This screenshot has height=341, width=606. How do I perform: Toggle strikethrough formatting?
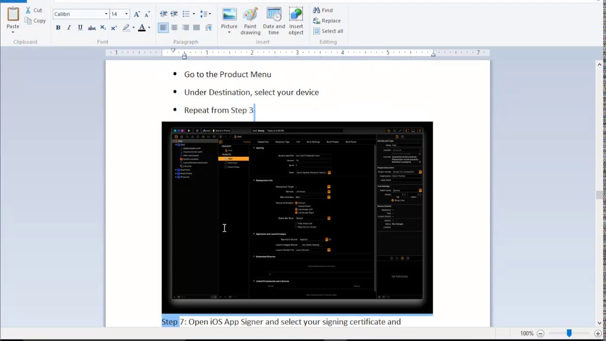[92, 28]
